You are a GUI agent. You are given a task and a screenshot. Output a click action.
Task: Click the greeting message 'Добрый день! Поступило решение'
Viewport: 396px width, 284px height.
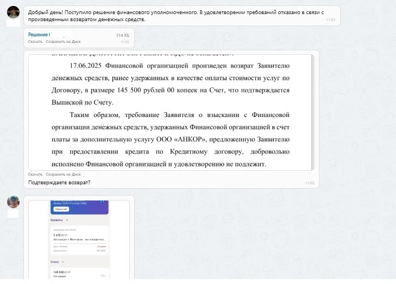[176, 16]
